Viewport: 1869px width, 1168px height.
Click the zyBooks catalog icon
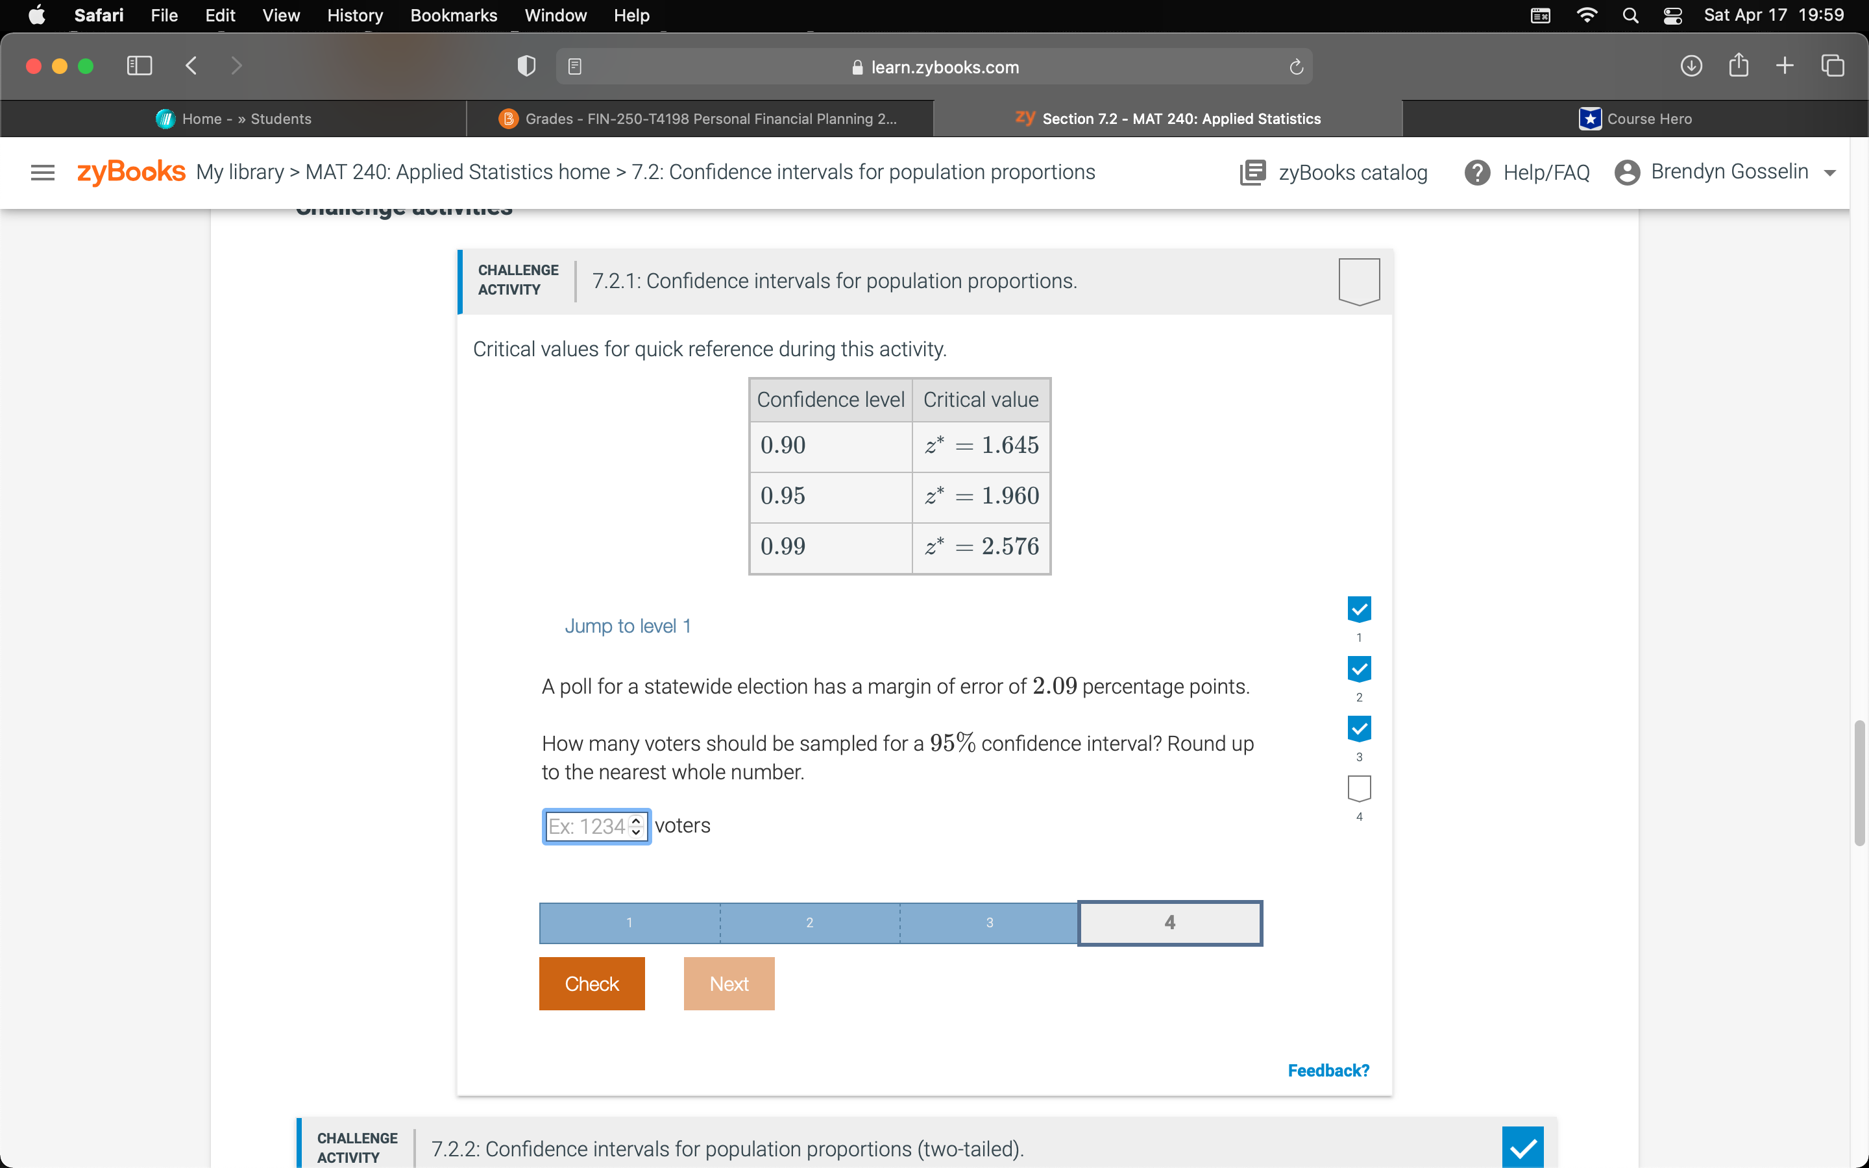[x=1252, y=172]
